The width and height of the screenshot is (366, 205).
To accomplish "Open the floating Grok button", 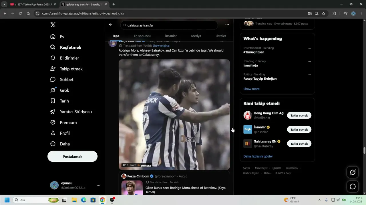I will pyautogui.click(x=353, y=172).
